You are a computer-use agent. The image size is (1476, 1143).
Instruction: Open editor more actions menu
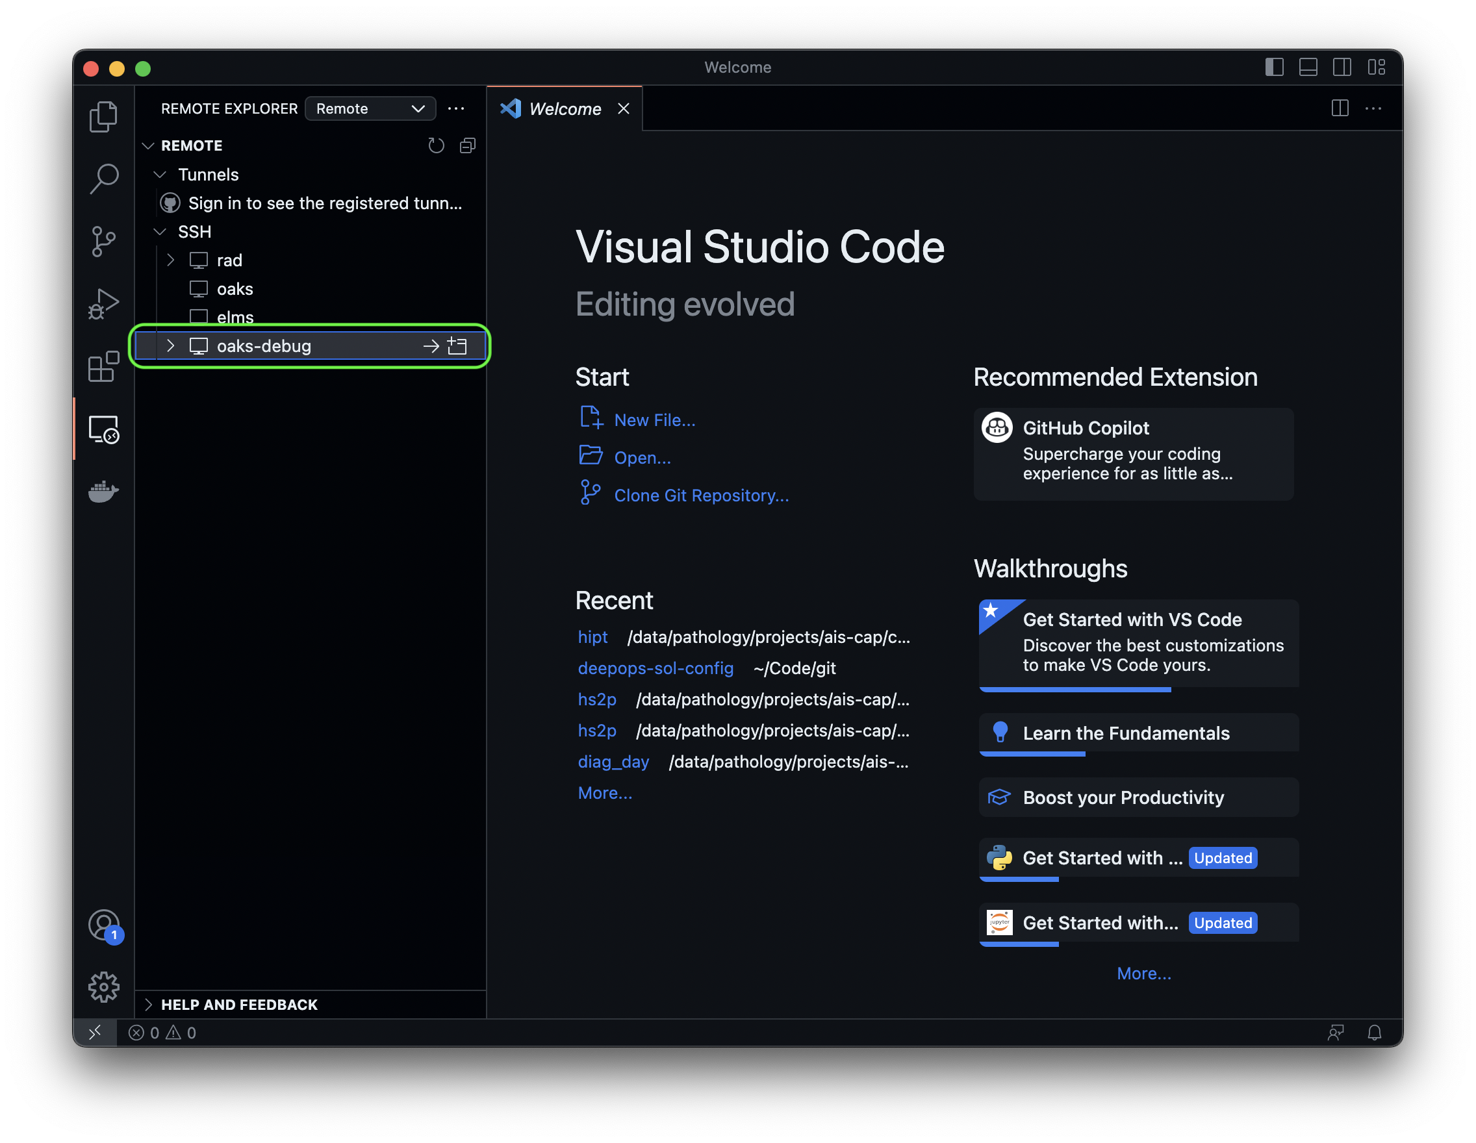pos(1373,108)
